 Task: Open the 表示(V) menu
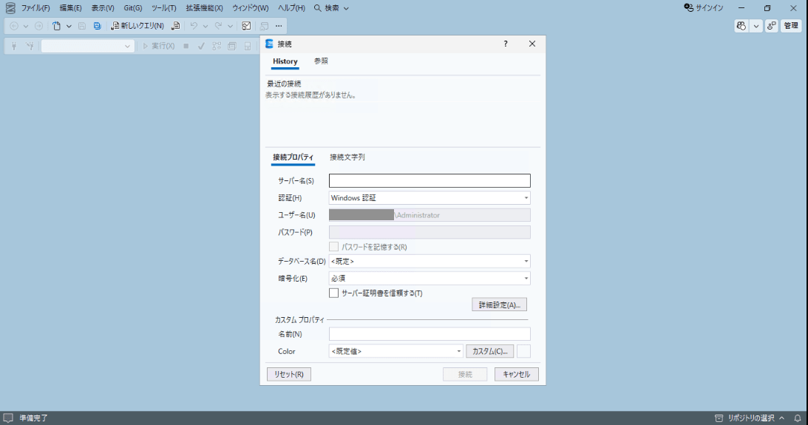(103, 8)
